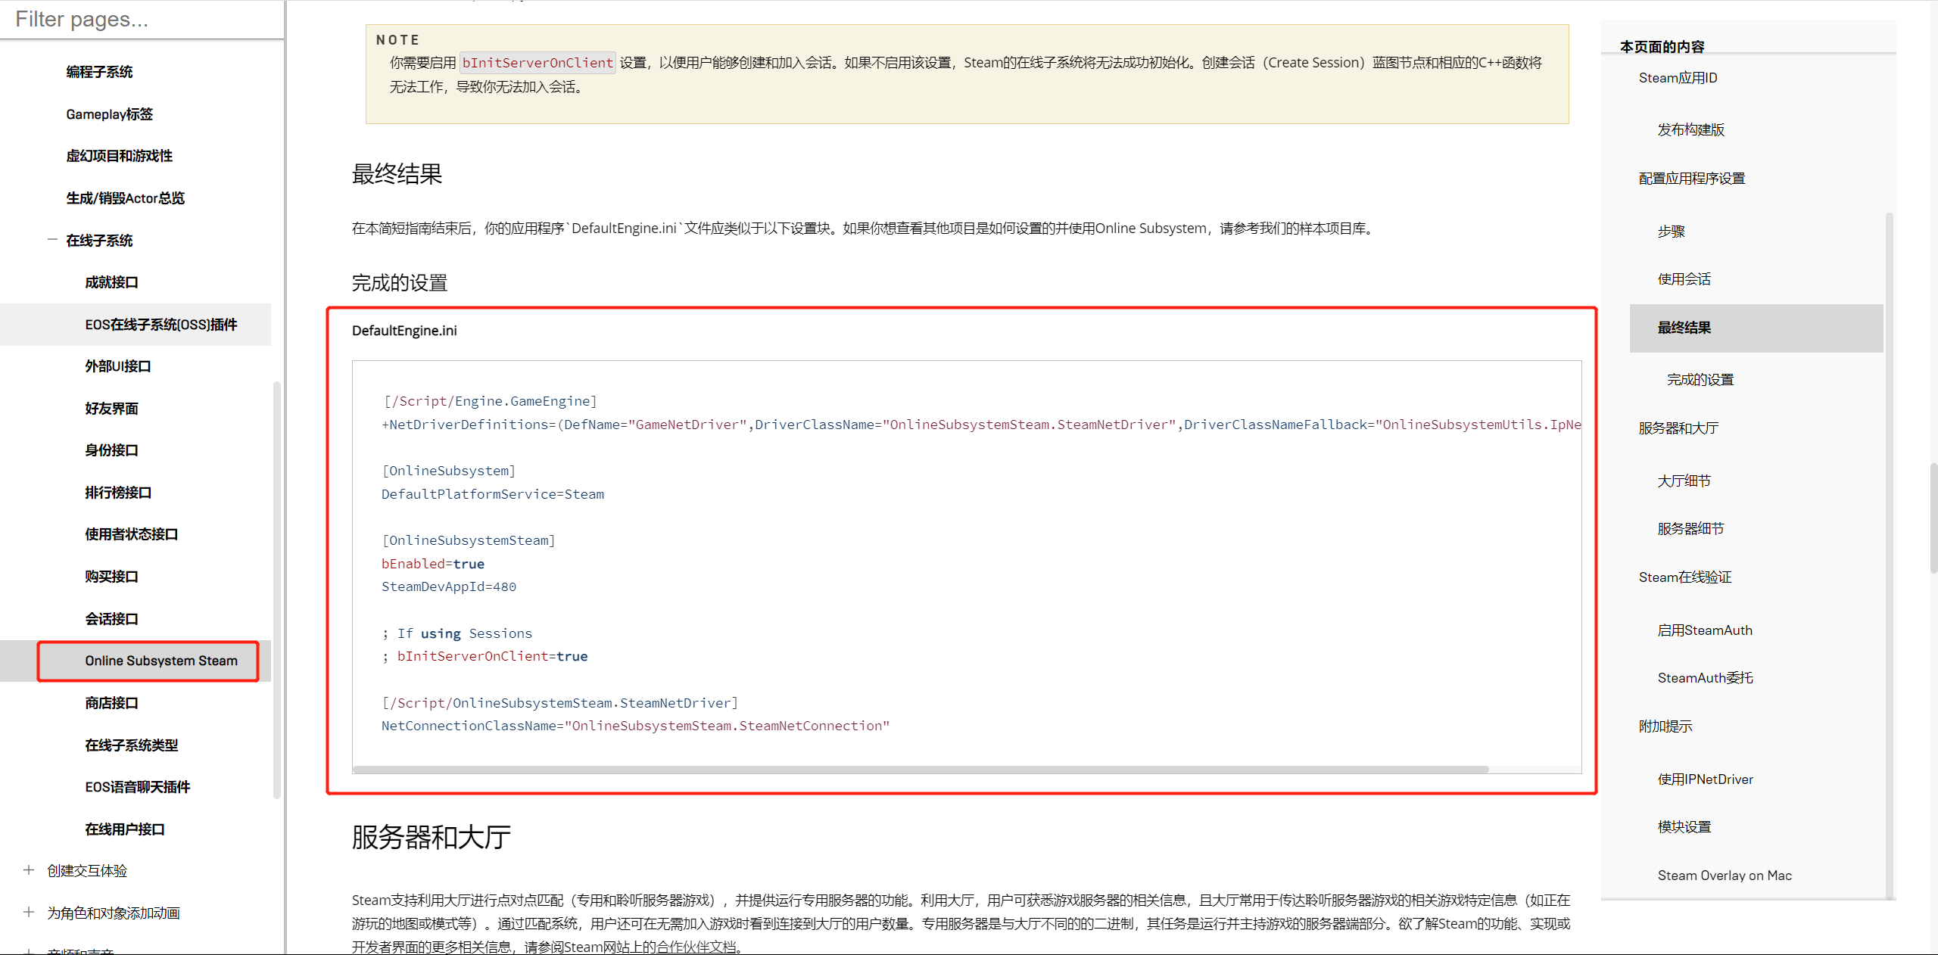Open the 会话接口 sidebar item

[111, 619]
